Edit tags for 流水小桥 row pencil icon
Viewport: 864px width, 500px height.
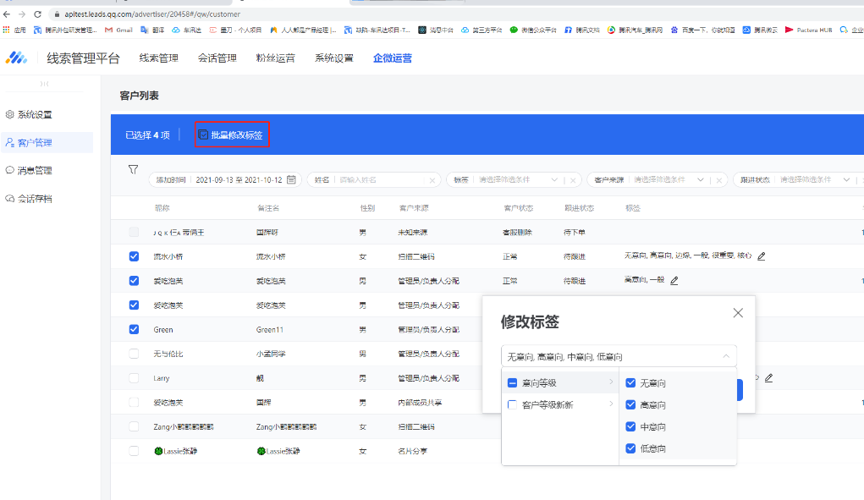(x=762, y=256)
